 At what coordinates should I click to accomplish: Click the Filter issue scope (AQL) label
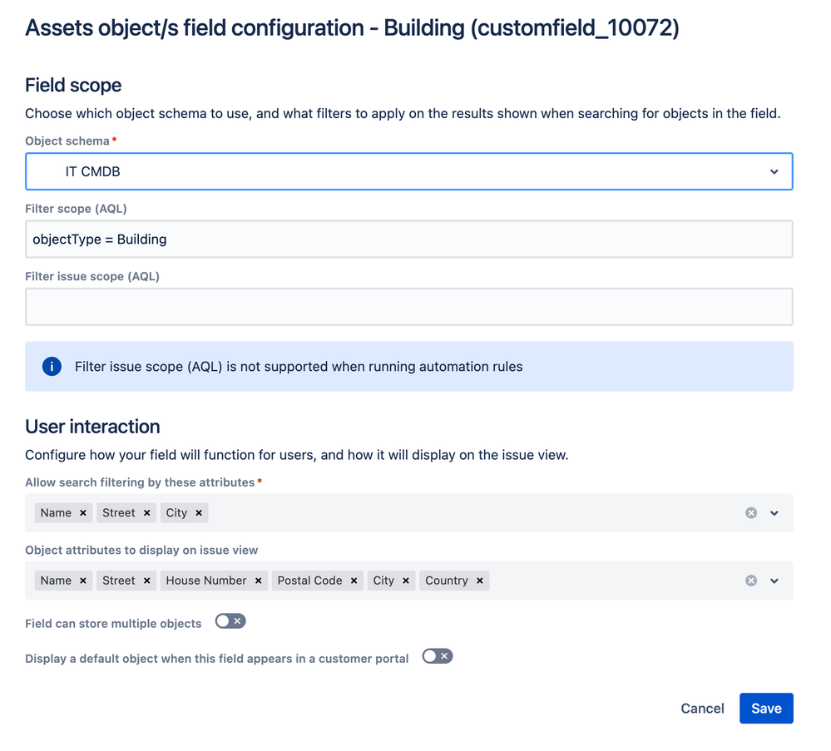[x=92, y=277]
